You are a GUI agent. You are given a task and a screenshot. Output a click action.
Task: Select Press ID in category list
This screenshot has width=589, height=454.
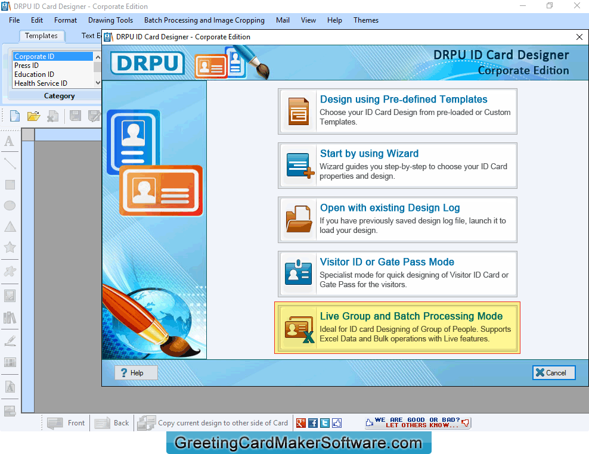tap(53, 66)
